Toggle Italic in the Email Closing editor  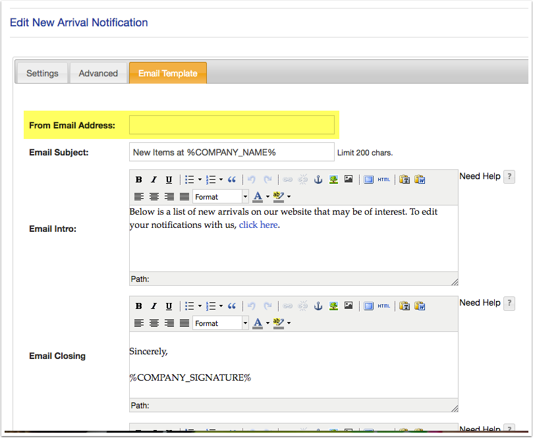coord(154,306)
